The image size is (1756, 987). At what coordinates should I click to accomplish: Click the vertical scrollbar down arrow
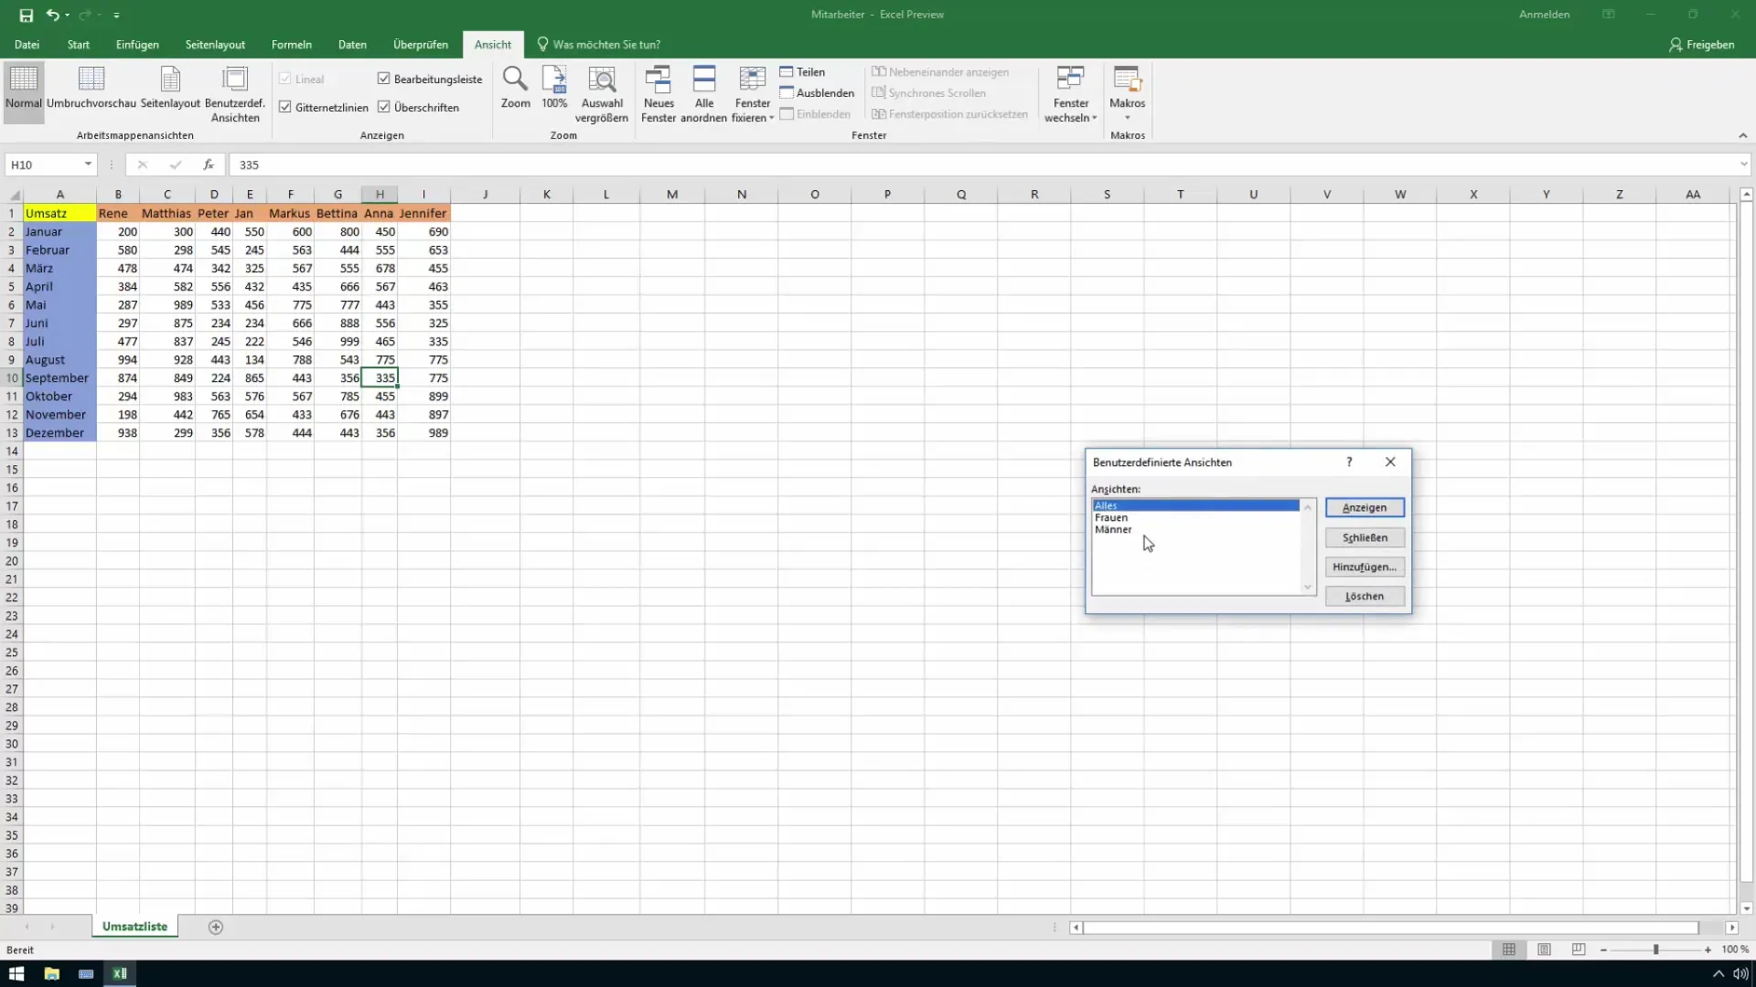pos(1746,908)
